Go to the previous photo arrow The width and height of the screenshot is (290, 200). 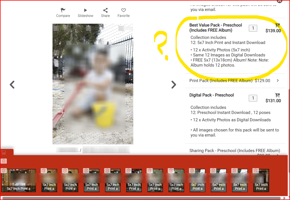[x=12, y=85]
